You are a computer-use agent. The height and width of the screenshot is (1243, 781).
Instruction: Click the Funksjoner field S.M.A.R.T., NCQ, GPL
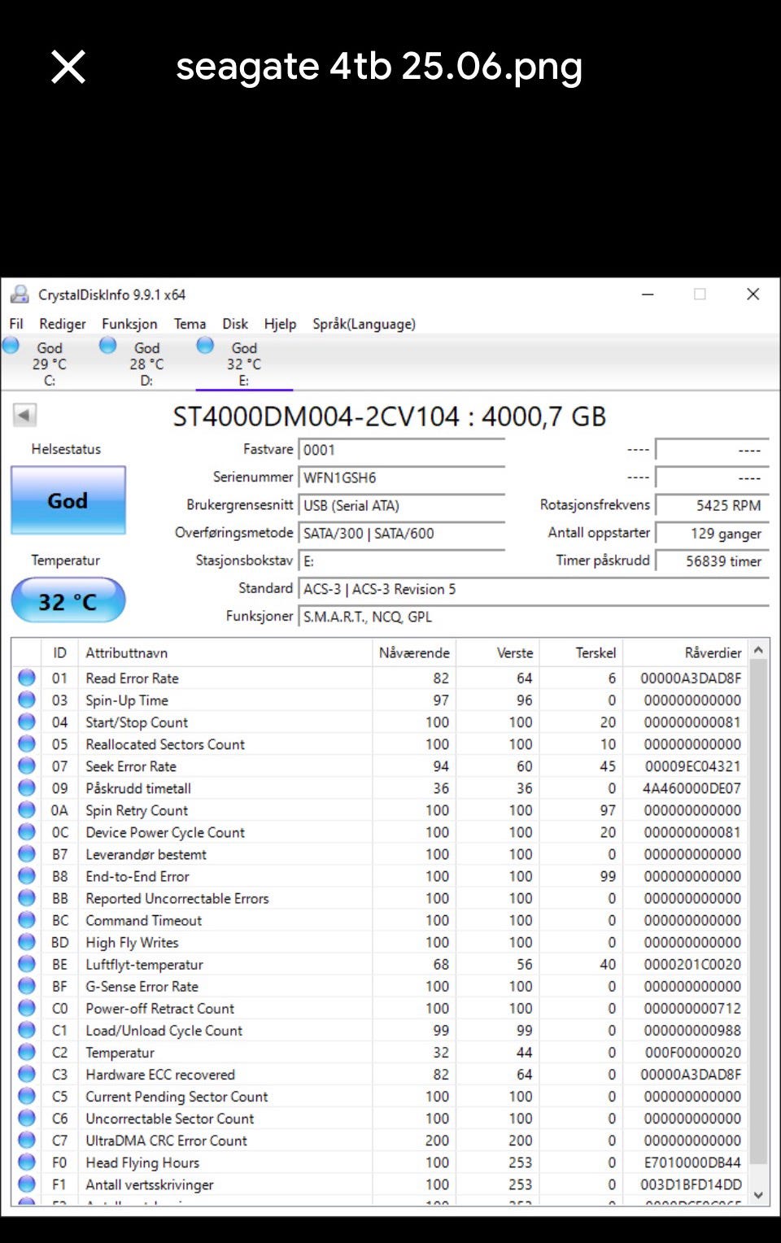[x=534, y=617]
